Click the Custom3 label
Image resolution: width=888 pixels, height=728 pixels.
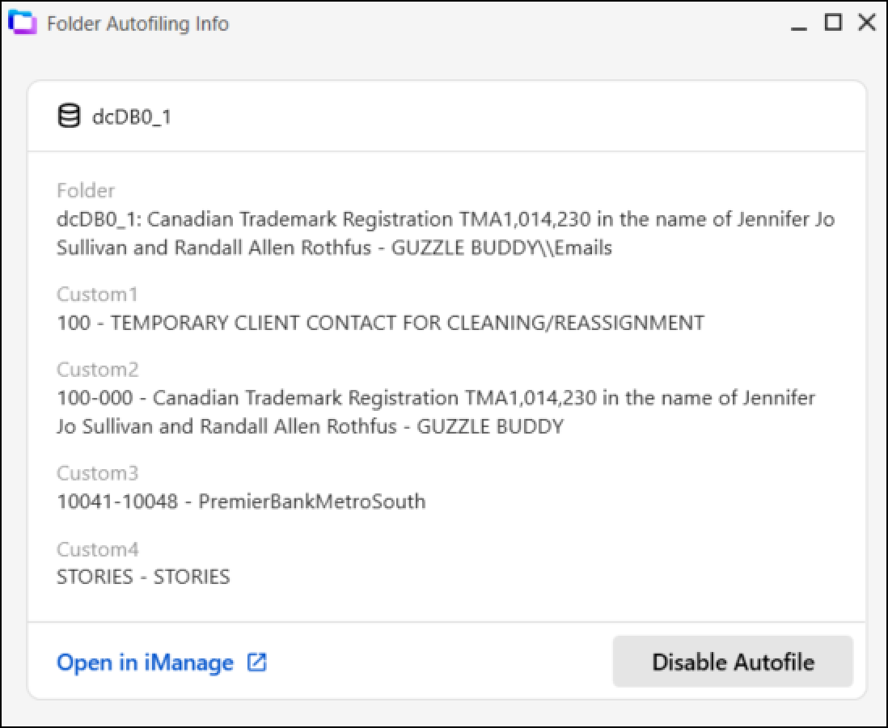tap(97, 473)
